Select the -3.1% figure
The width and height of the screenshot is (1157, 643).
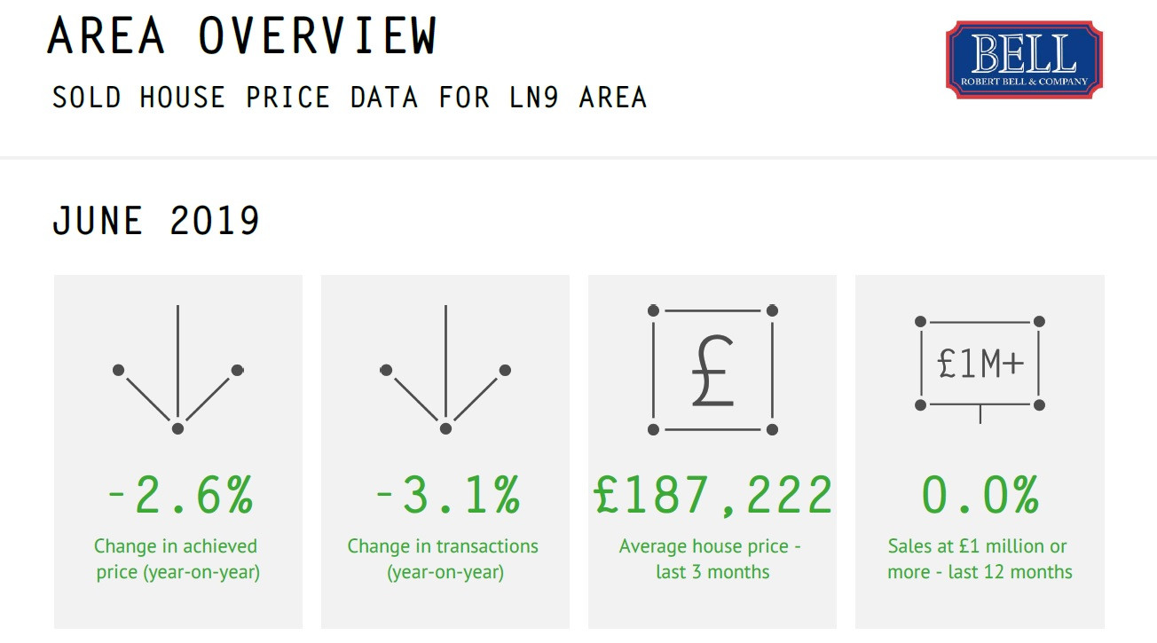coord(447,496)
